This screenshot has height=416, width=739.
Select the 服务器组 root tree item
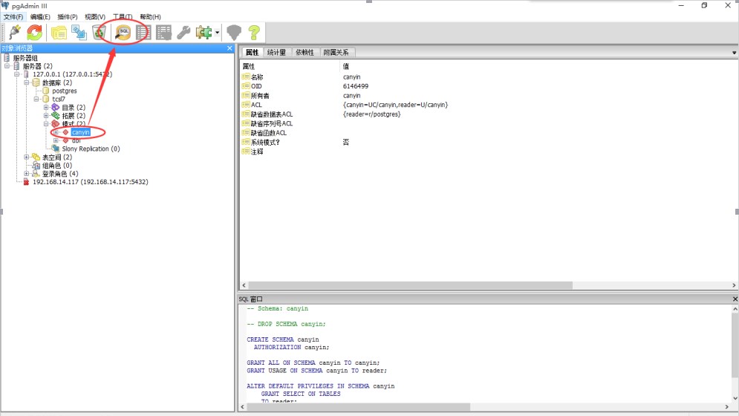[x=25, y=58]
